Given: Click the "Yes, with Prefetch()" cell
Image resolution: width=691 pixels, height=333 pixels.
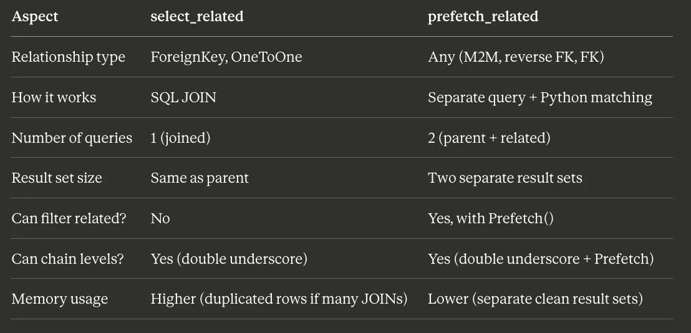Looking at the screenshot, I should point(491,219).
